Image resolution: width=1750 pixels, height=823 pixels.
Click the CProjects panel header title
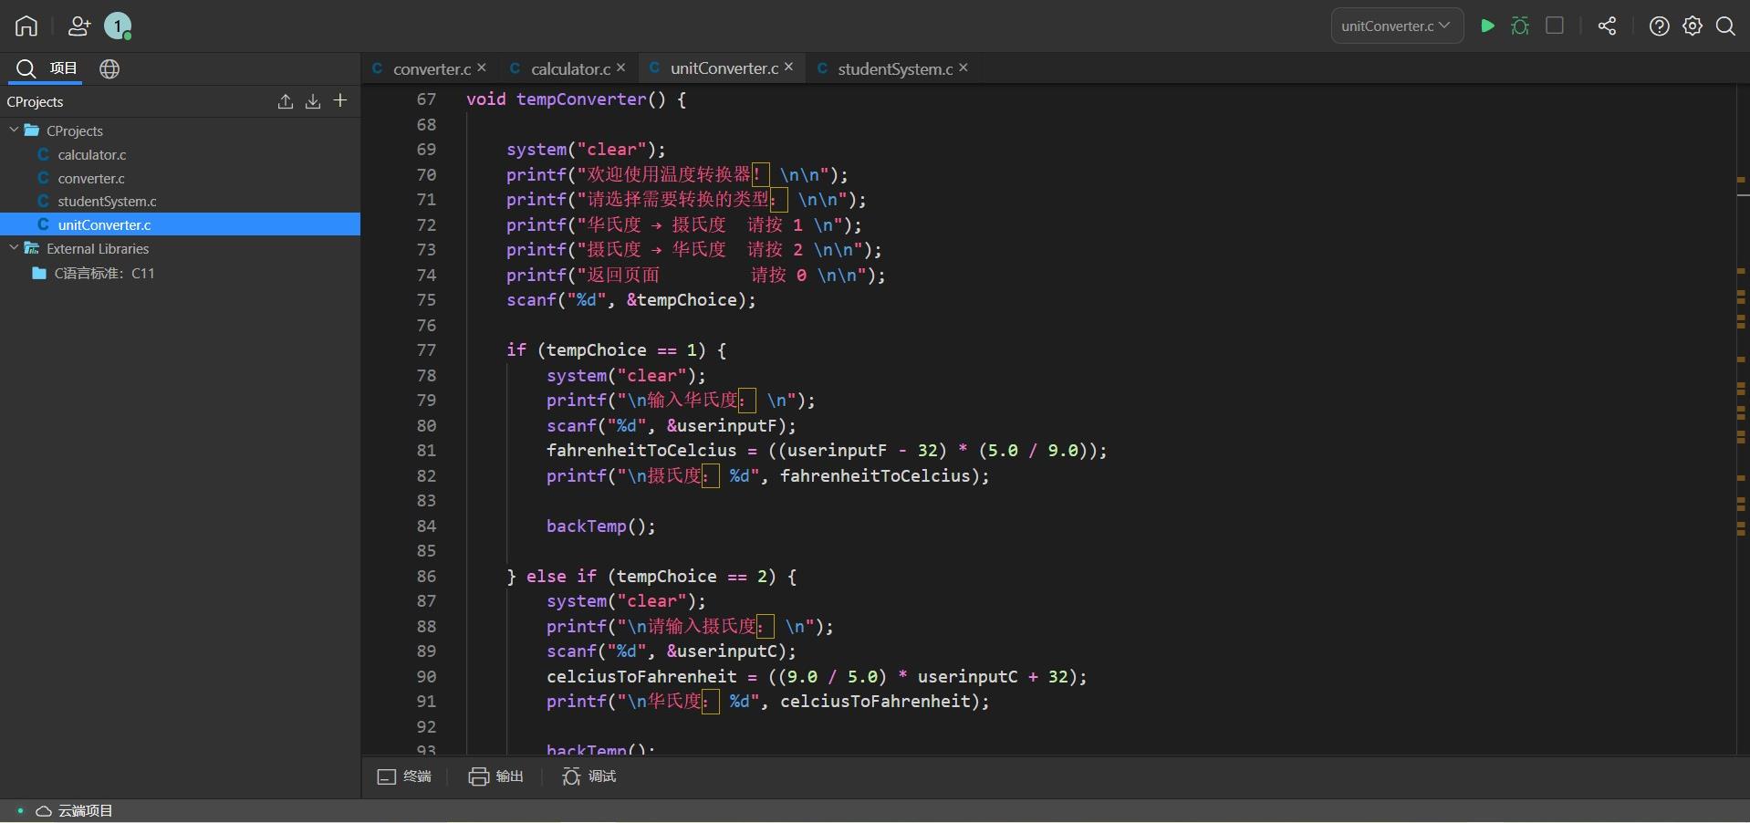pyautogui.click(x=35, y=102)
